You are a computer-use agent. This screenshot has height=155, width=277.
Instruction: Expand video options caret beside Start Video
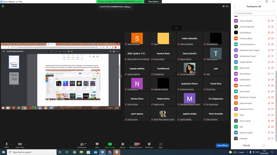click(25, 144)
